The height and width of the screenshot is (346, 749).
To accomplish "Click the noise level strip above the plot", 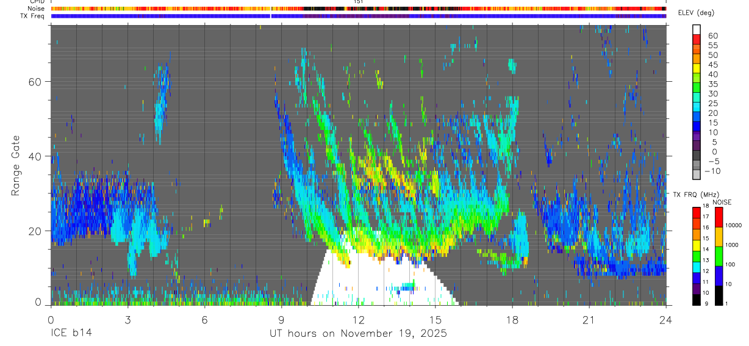I will [359, 9].
